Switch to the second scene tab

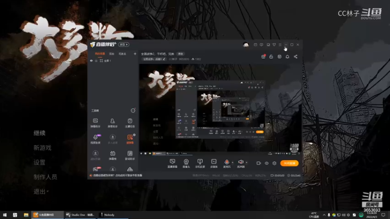coord(112,54)
